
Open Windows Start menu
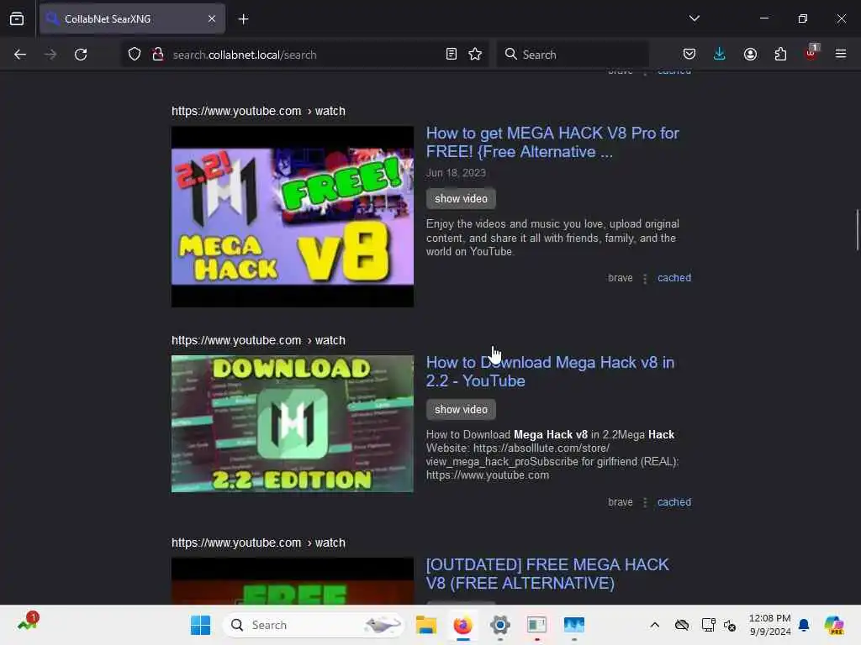[x=200, y=625]
